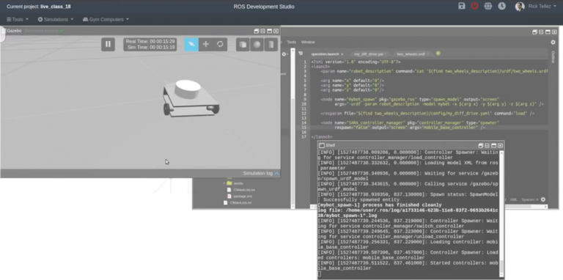The height and width of the screenshot is (280, 563).
Task: Open the Gym Computers dropdown menu
Action: click(106, 19)
